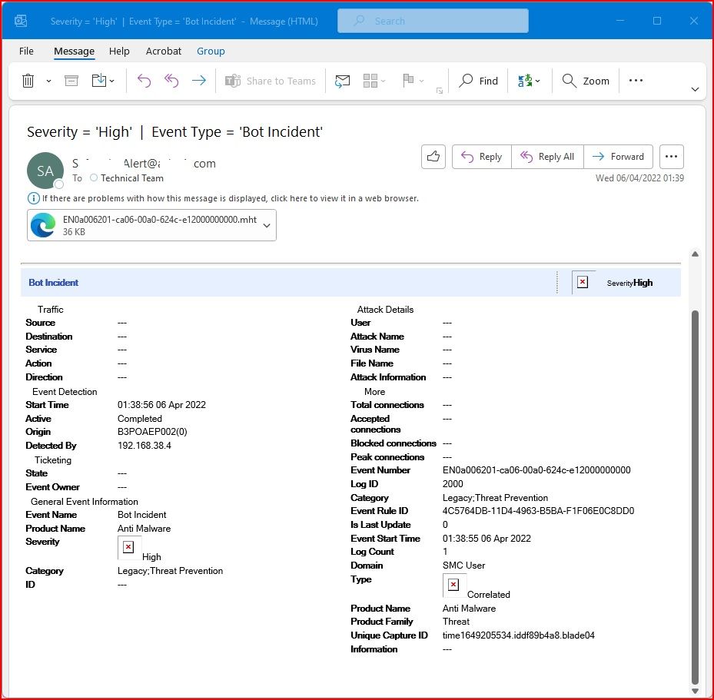The width and height of the screenshot is (714, 700).
Task: Mark the message as unread
Action: pos(342,81)
